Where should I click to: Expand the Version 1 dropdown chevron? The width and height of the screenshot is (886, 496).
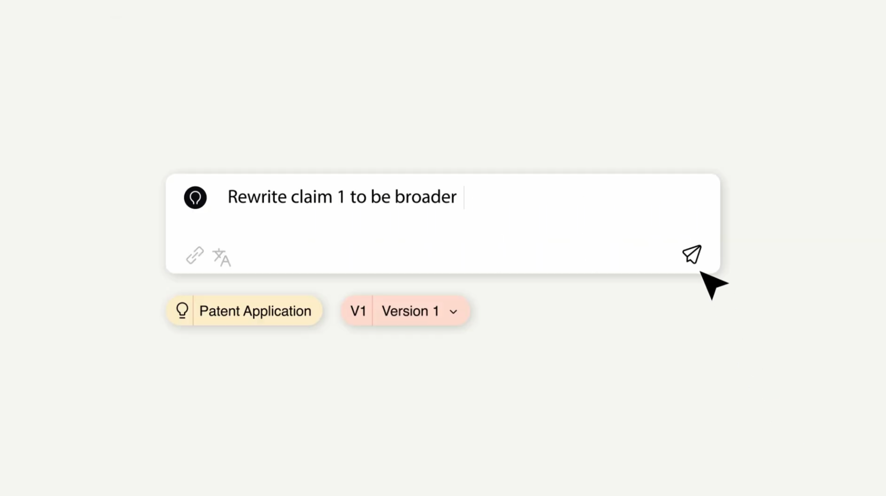pyautogui.click(x=454, y=312)
